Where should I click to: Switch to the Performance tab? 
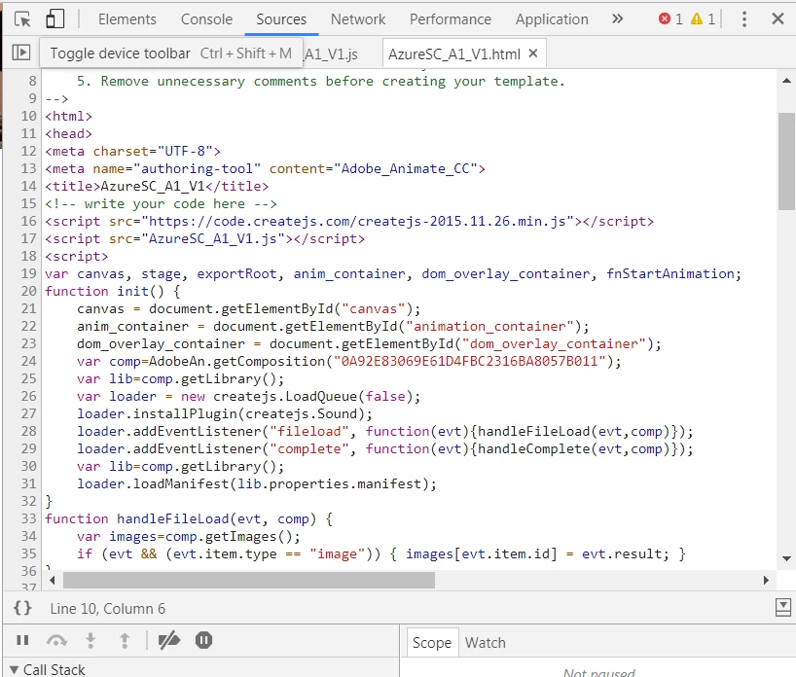(451, 19)
